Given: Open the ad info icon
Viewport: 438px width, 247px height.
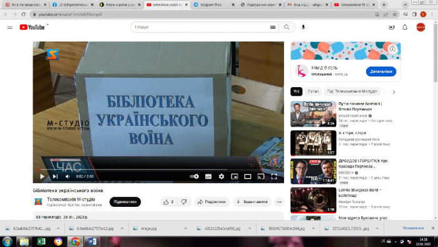Looking at the screenshot, I should point(392,49).
